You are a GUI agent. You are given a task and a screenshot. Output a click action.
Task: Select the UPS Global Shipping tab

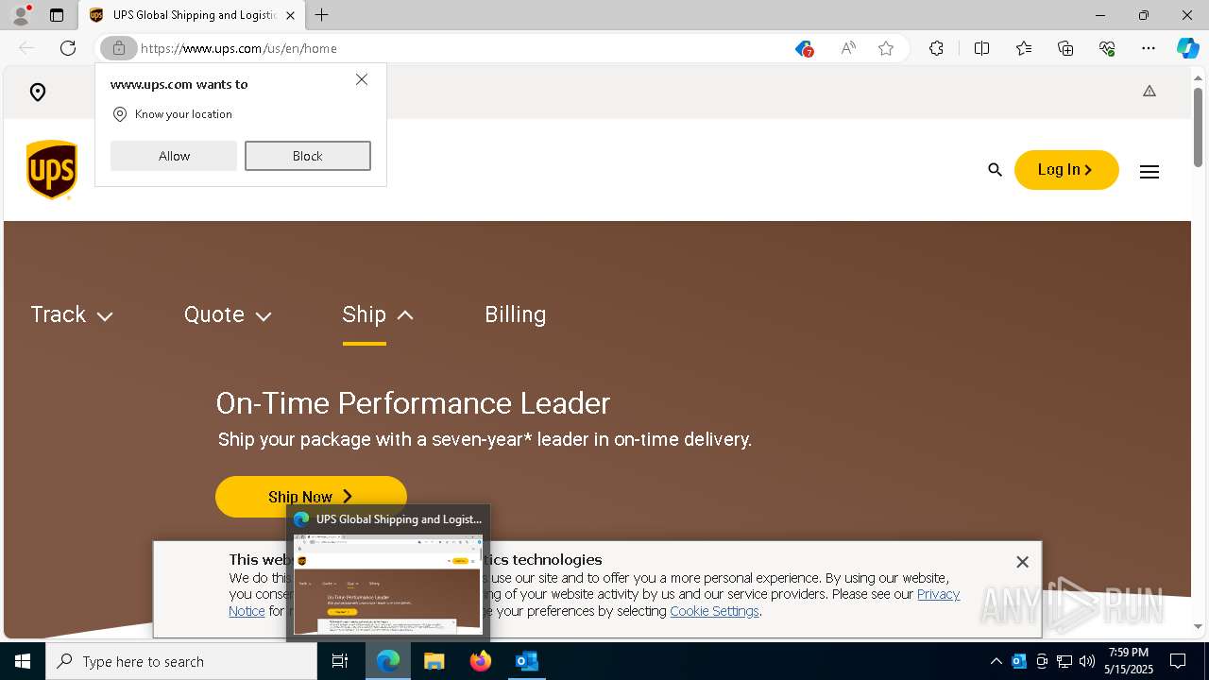point(192,15)
